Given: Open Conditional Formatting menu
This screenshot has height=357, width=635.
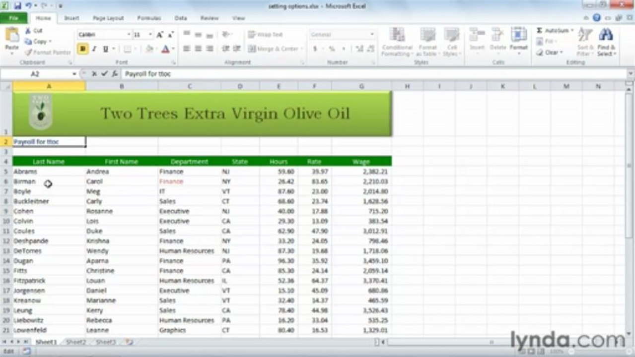Looking at the screenshot, I should 397,42.
